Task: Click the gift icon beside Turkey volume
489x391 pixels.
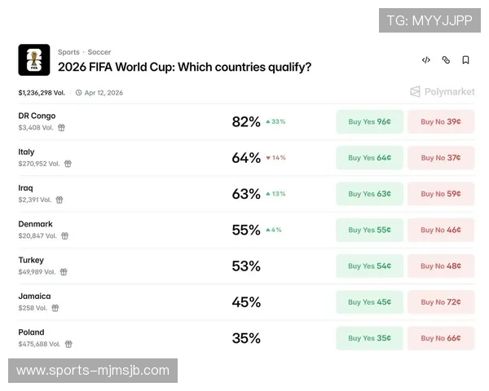Action: (64, 272)
